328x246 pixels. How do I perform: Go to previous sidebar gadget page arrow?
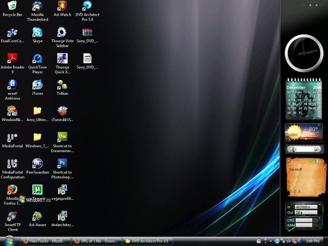click(x=310, y=5)
